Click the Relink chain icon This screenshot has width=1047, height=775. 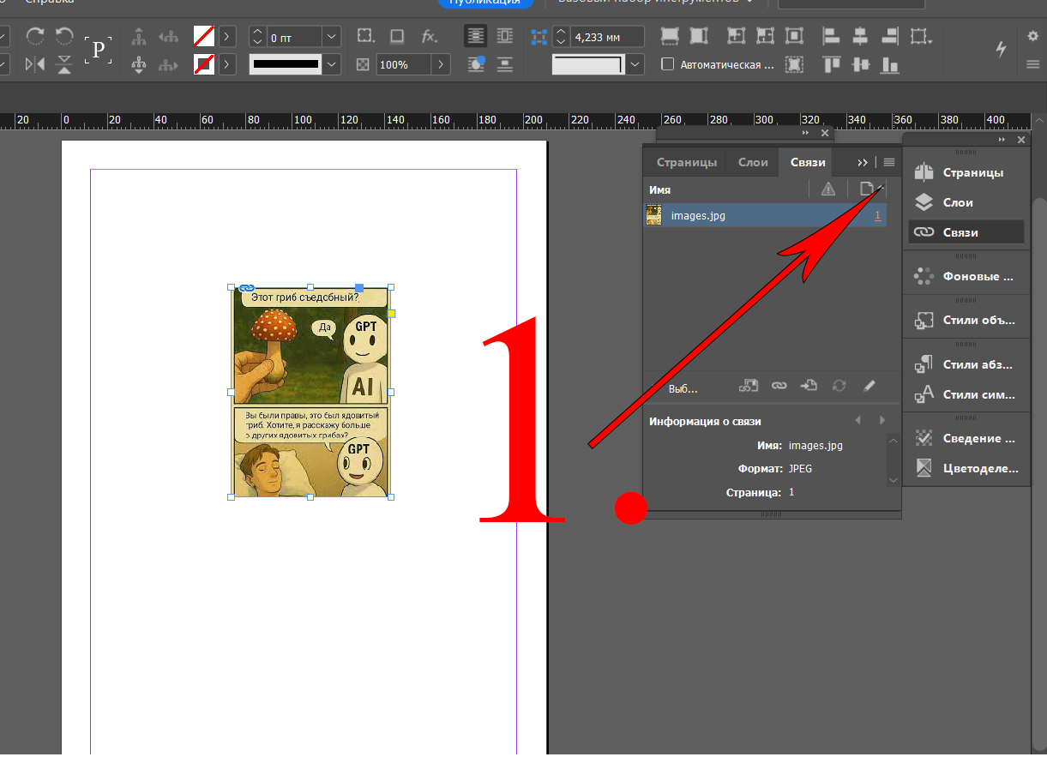tap(779, 387)
